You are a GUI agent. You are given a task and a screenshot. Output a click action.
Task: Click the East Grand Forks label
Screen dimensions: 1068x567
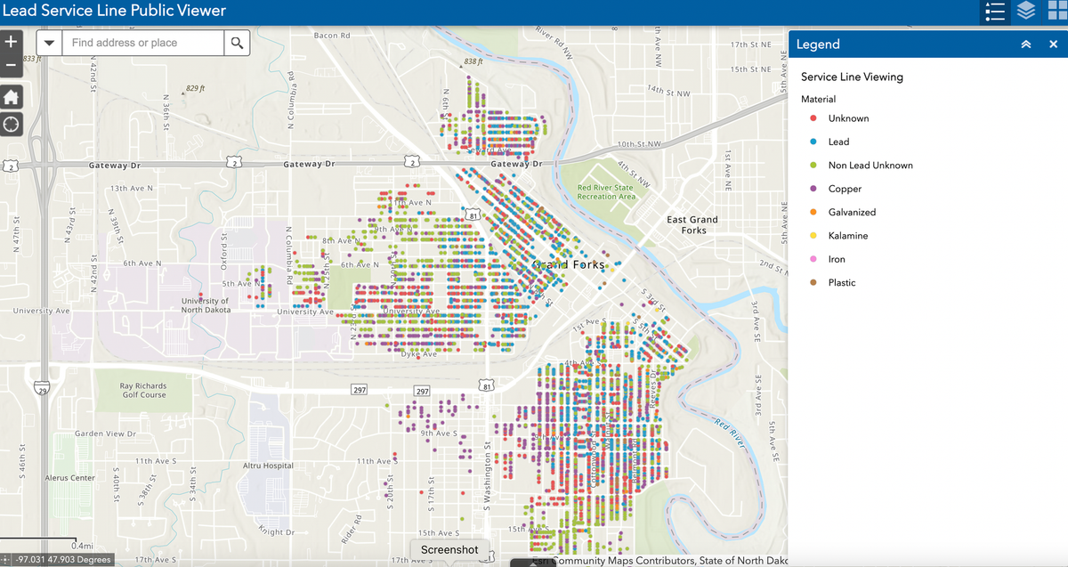(693, 225)
